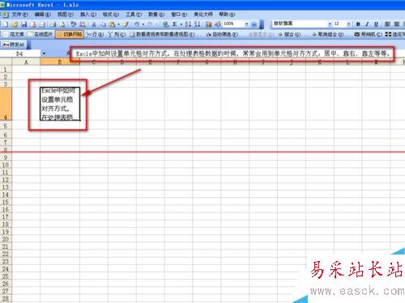Open the font size dropdown
This screenshot has height=303, width=405.
click(348, 24)
